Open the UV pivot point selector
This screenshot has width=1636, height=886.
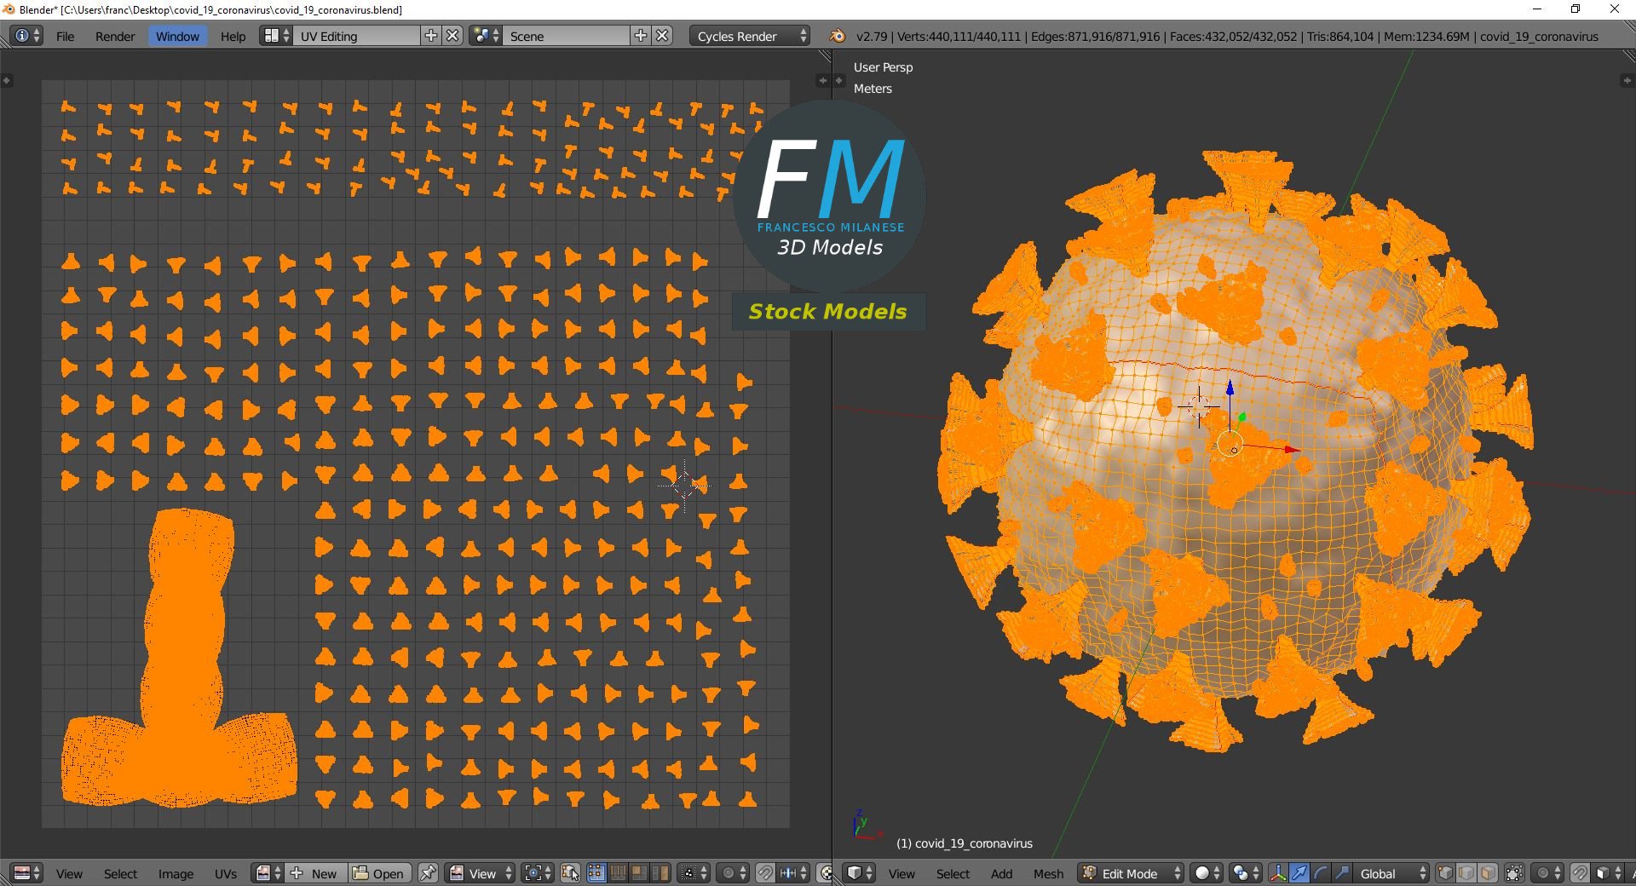[x=538, y=873]
